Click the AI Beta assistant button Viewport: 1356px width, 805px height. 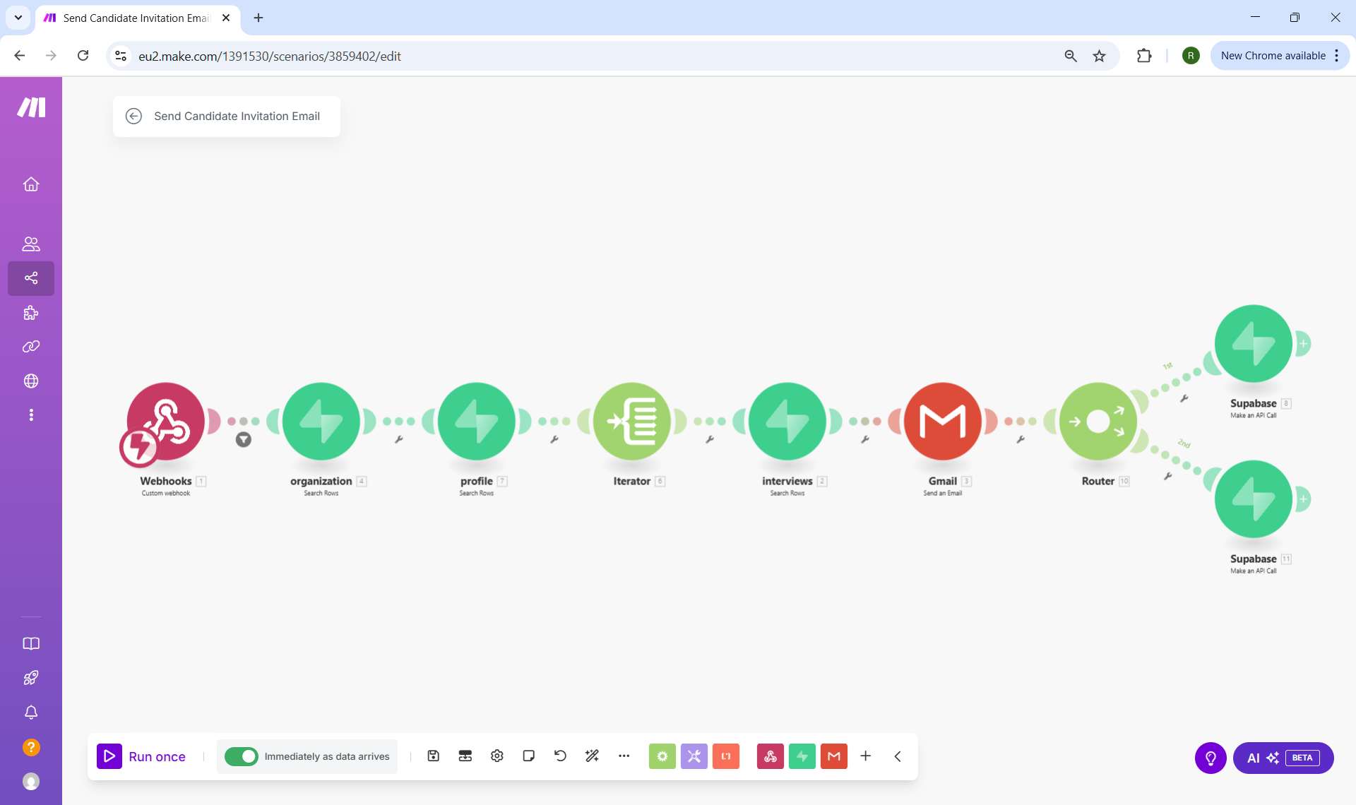(1283, 758)
